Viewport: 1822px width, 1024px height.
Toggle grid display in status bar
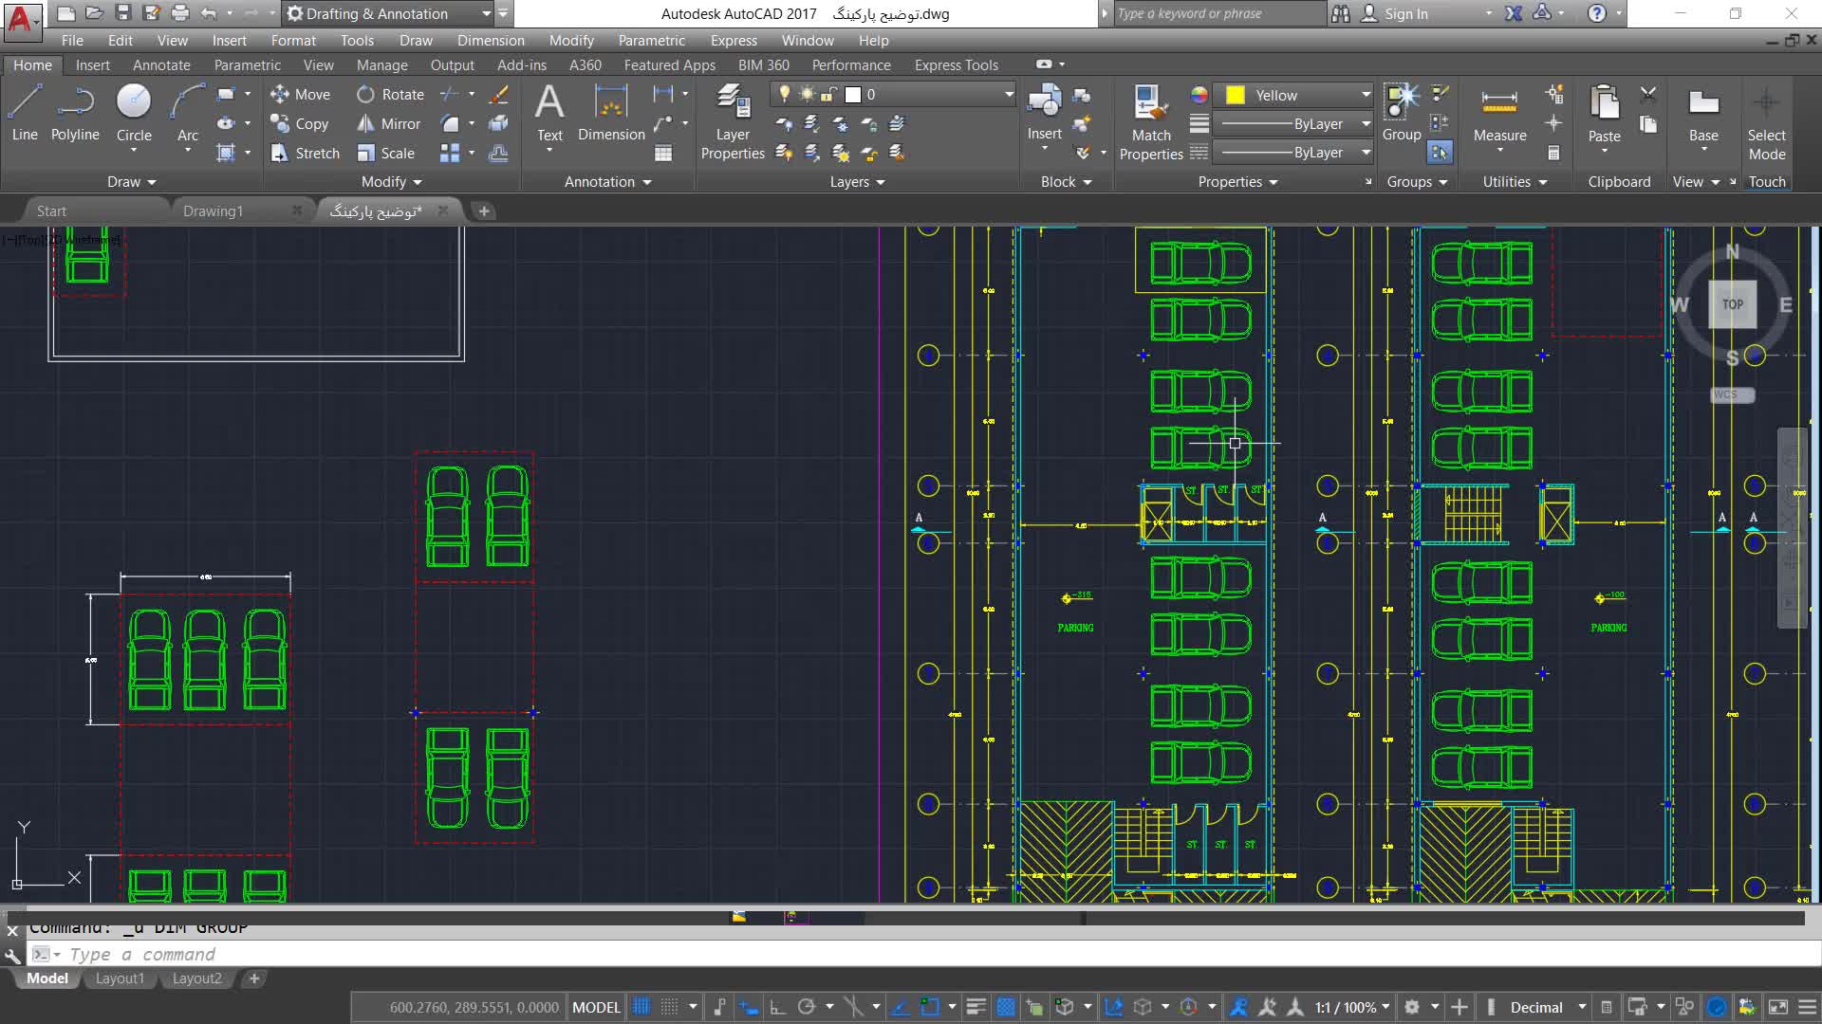pyautogui.click(x=641, y=1007)
